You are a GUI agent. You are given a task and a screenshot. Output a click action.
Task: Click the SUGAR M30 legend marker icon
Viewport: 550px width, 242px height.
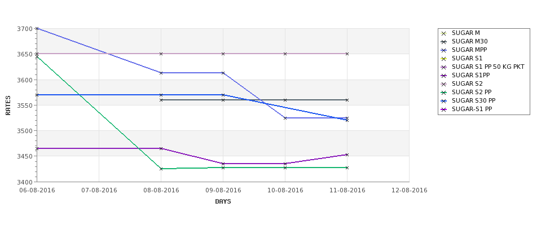[443, 42]
